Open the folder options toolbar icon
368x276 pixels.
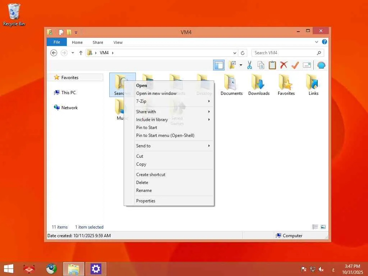click(233, 65)
